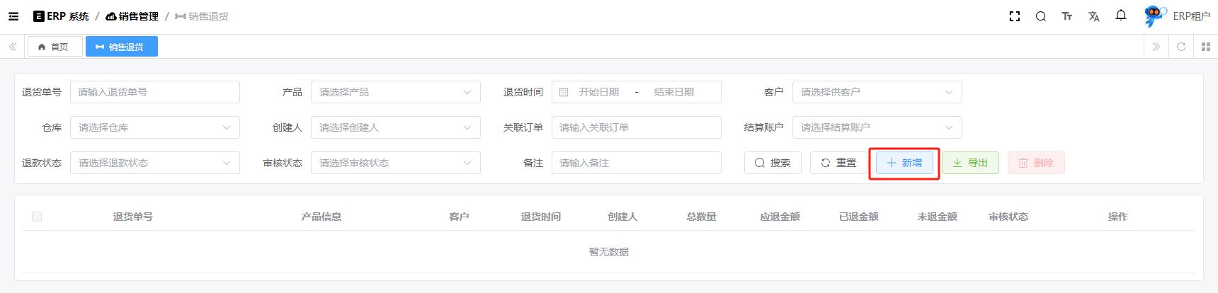Tick the select-all checkbox in table header
The height and width of the screenshot is (293, 1218).
click(x=37, y=217)
